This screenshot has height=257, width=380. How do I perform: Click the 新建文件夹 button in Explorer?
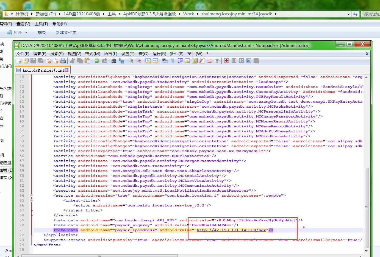[66, 32]
